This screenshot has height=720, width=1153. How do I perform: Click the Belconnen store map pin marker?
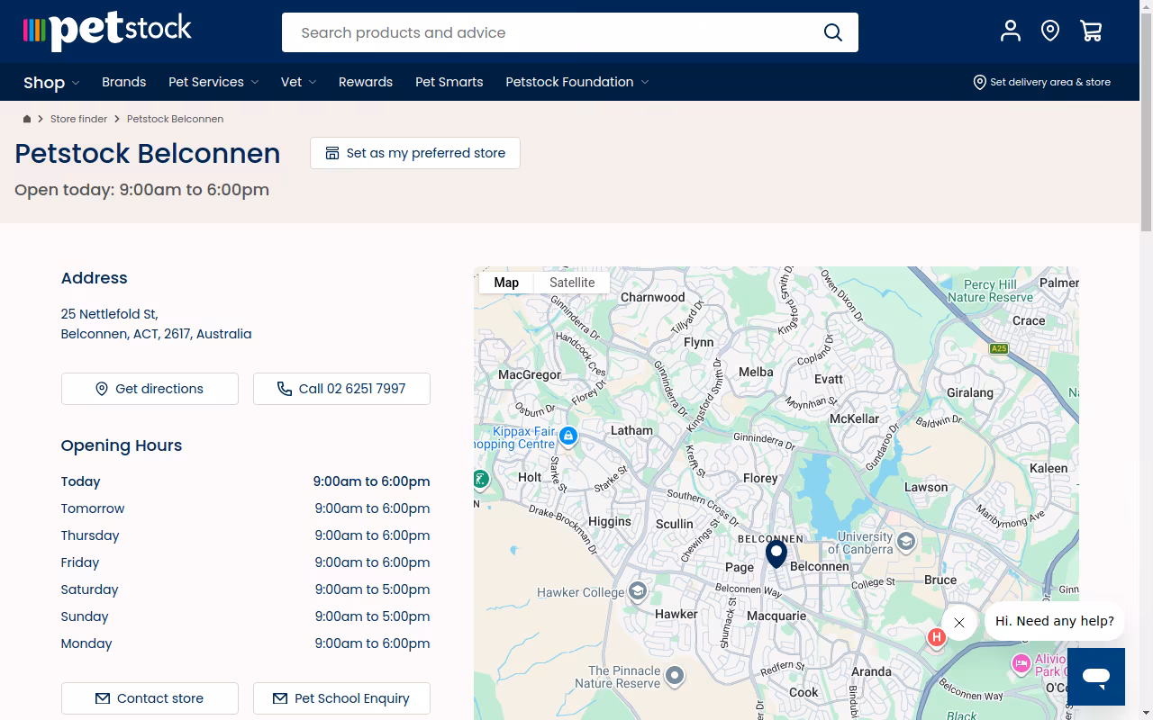(776, 553)
